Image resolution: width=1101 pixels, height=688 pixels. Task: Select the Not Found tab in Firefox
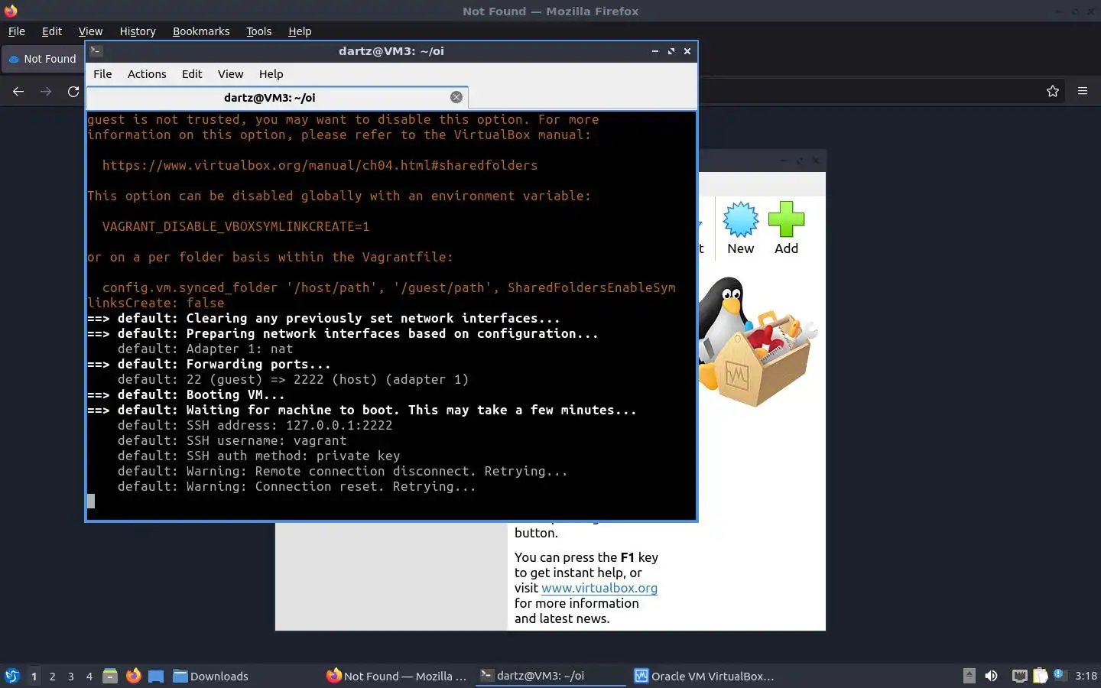click(x=43, y=59)
